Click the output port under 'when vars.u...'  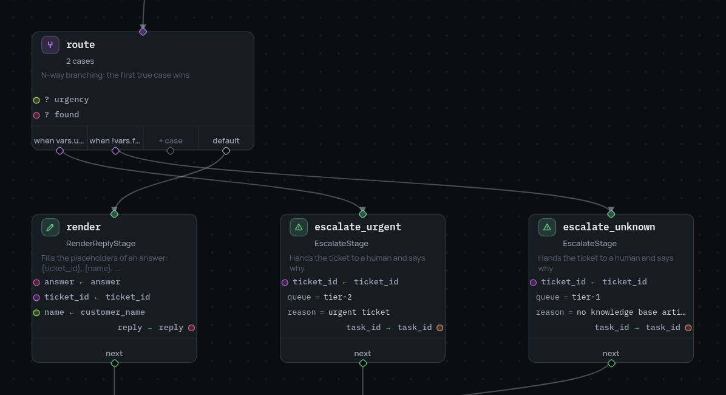[x=59, y=151]
